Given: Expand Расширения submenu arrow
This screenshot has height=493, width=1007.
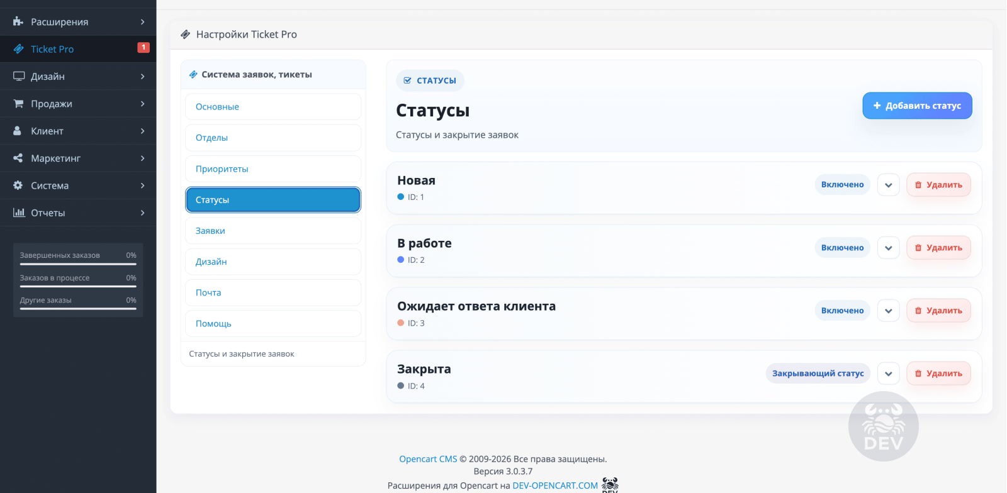Looking at the screenshot, I should tap(143, 22).
